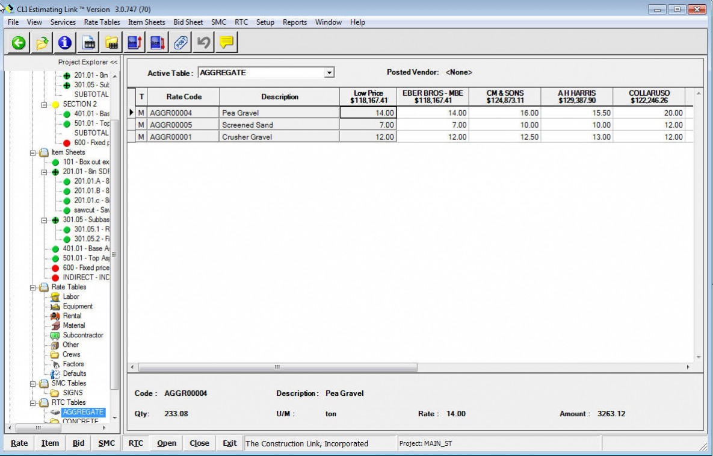Select Defaults item in tree
Viewport: 713px width, 456px height.
point(75,373)
